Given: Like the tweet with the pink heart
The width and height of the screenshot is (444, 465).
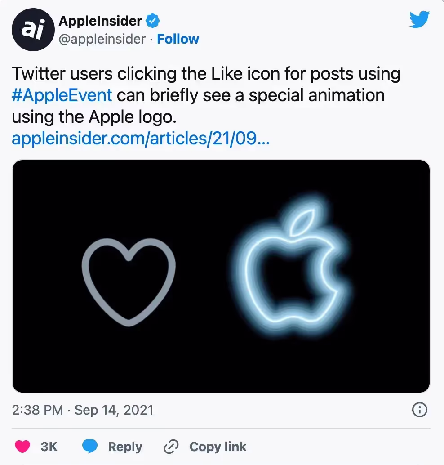Looking at the screenshot, I should pyautogui.click(x=22, y=447).
